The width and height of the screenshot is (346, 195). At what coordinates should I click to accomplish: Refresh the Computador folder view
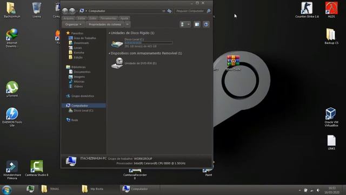pos(169,11)
